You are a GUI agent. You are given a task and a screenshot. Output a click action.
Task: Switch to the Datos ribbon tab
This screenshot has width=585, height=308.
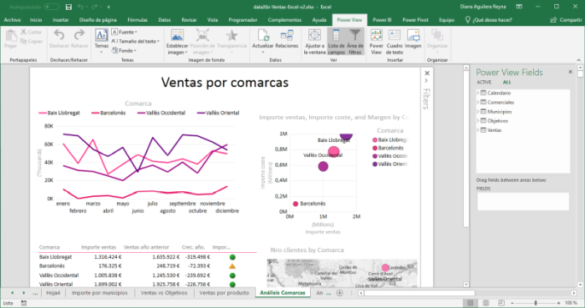click(x=164, y=20)
